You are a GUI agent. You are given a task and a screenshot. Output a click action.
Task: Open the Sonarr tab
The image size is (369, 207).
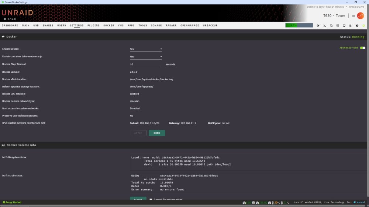pos(156,25)
